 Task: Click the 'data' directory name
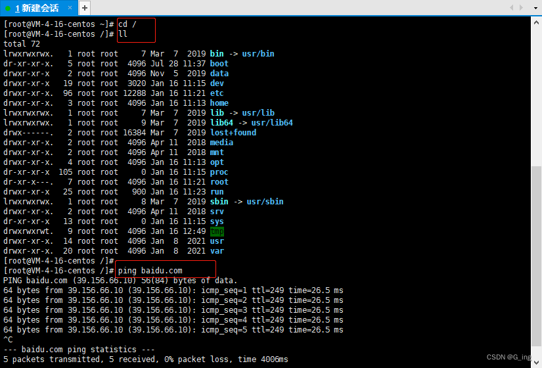[x=219, y=74]
